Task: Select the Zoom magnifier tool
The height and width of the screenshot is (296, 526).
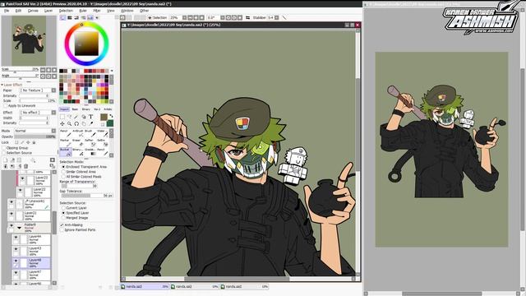Action: coord(69,124)
